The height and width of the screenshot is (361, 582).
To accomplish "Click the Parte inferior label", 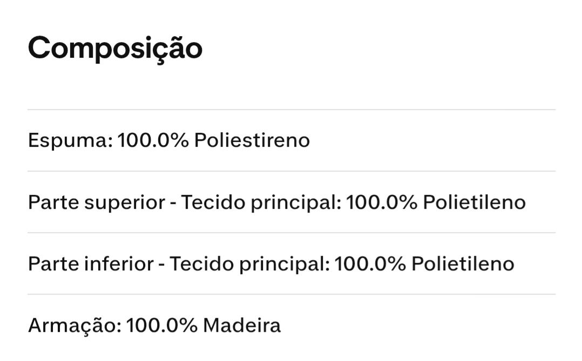I will coord(91,264).
